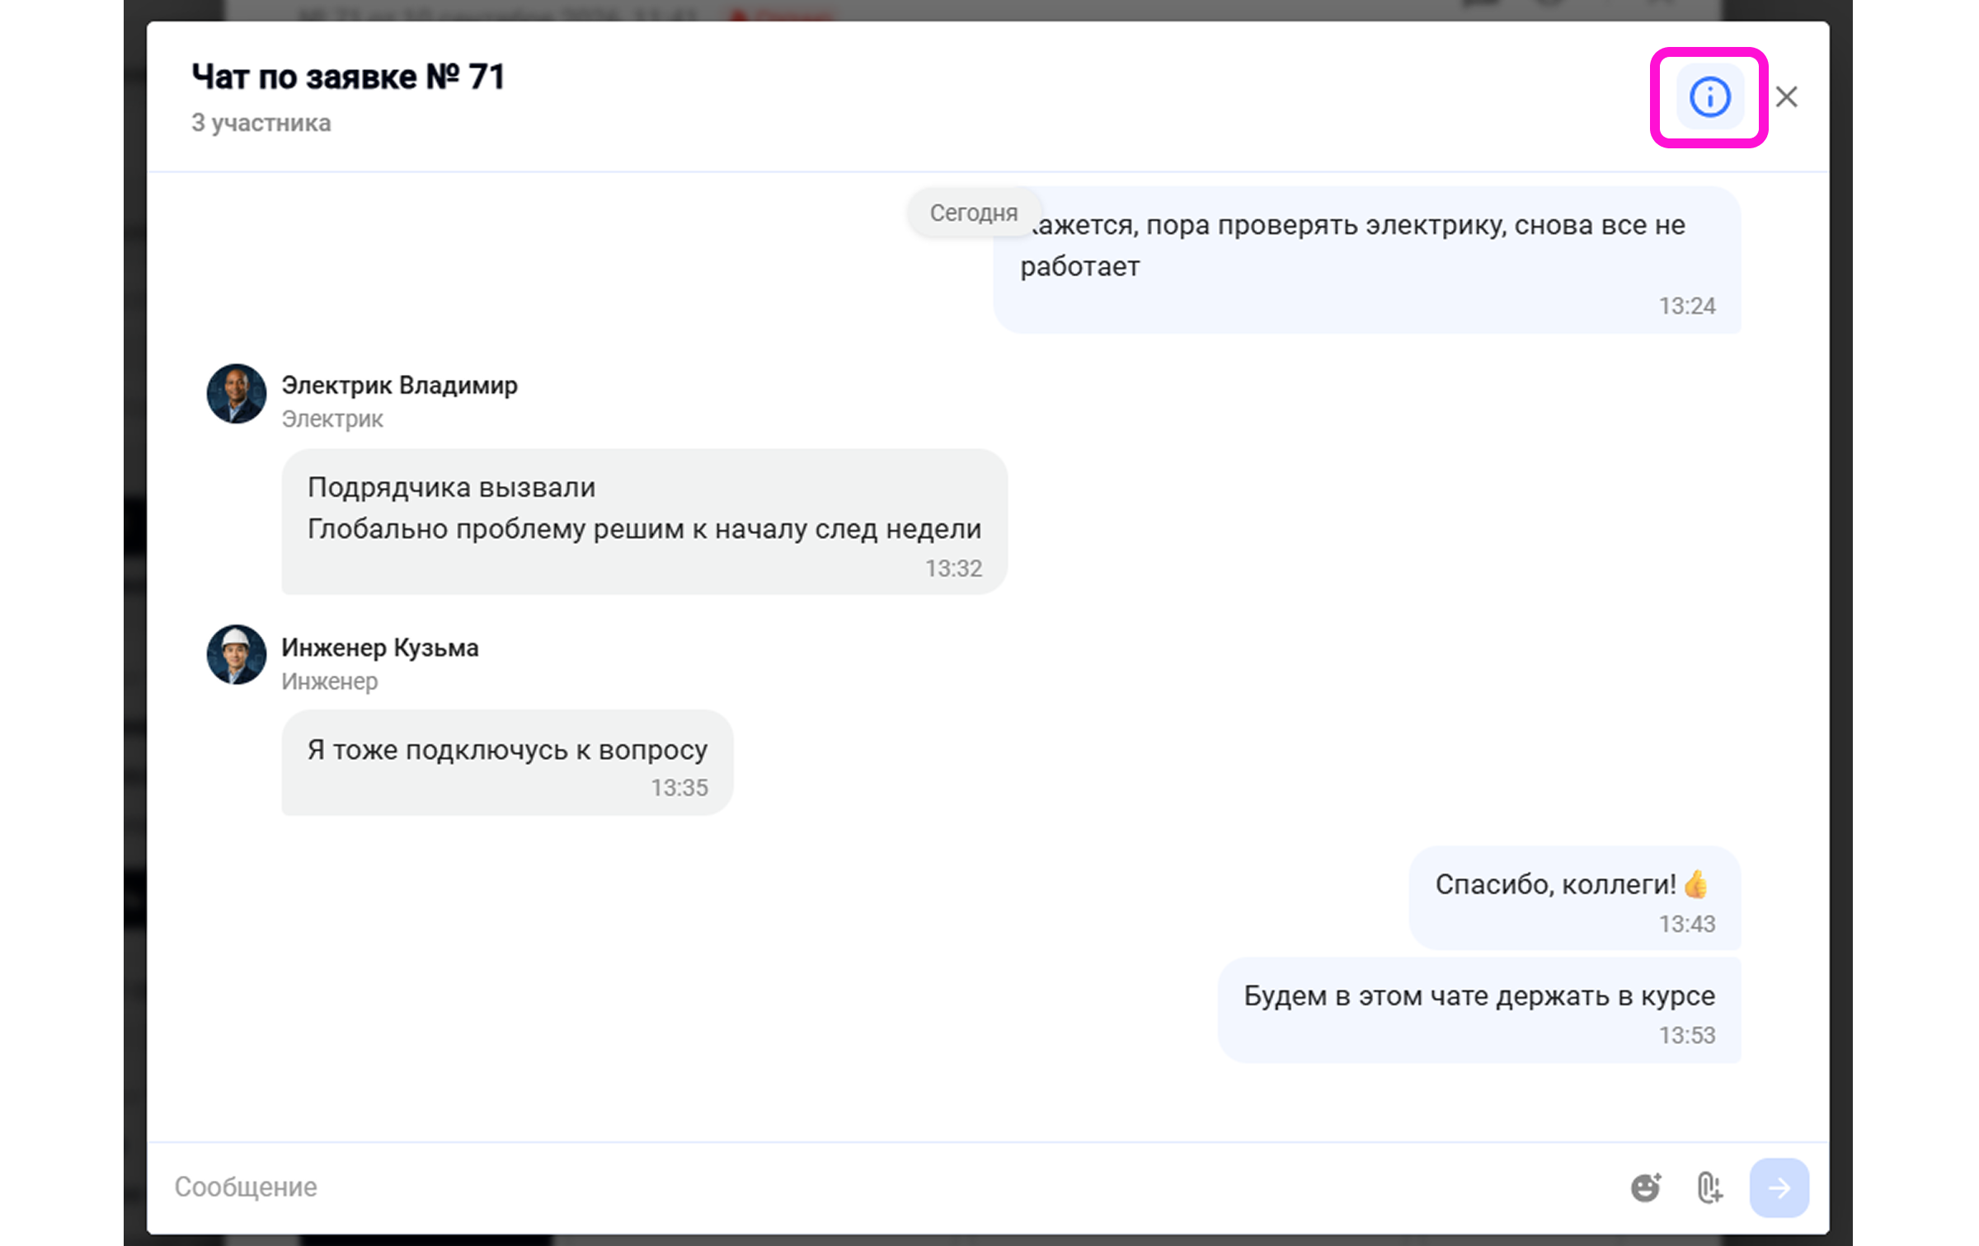Select the message 'Подрядчика вызвали'
This screenshot has width=1979, height=1246.
pos(451,487)
